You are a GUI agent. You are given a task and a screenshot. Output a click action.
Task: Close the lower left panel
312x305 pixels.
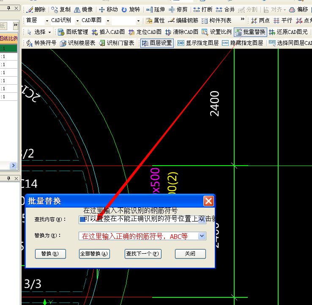click(x=16, y=178)
